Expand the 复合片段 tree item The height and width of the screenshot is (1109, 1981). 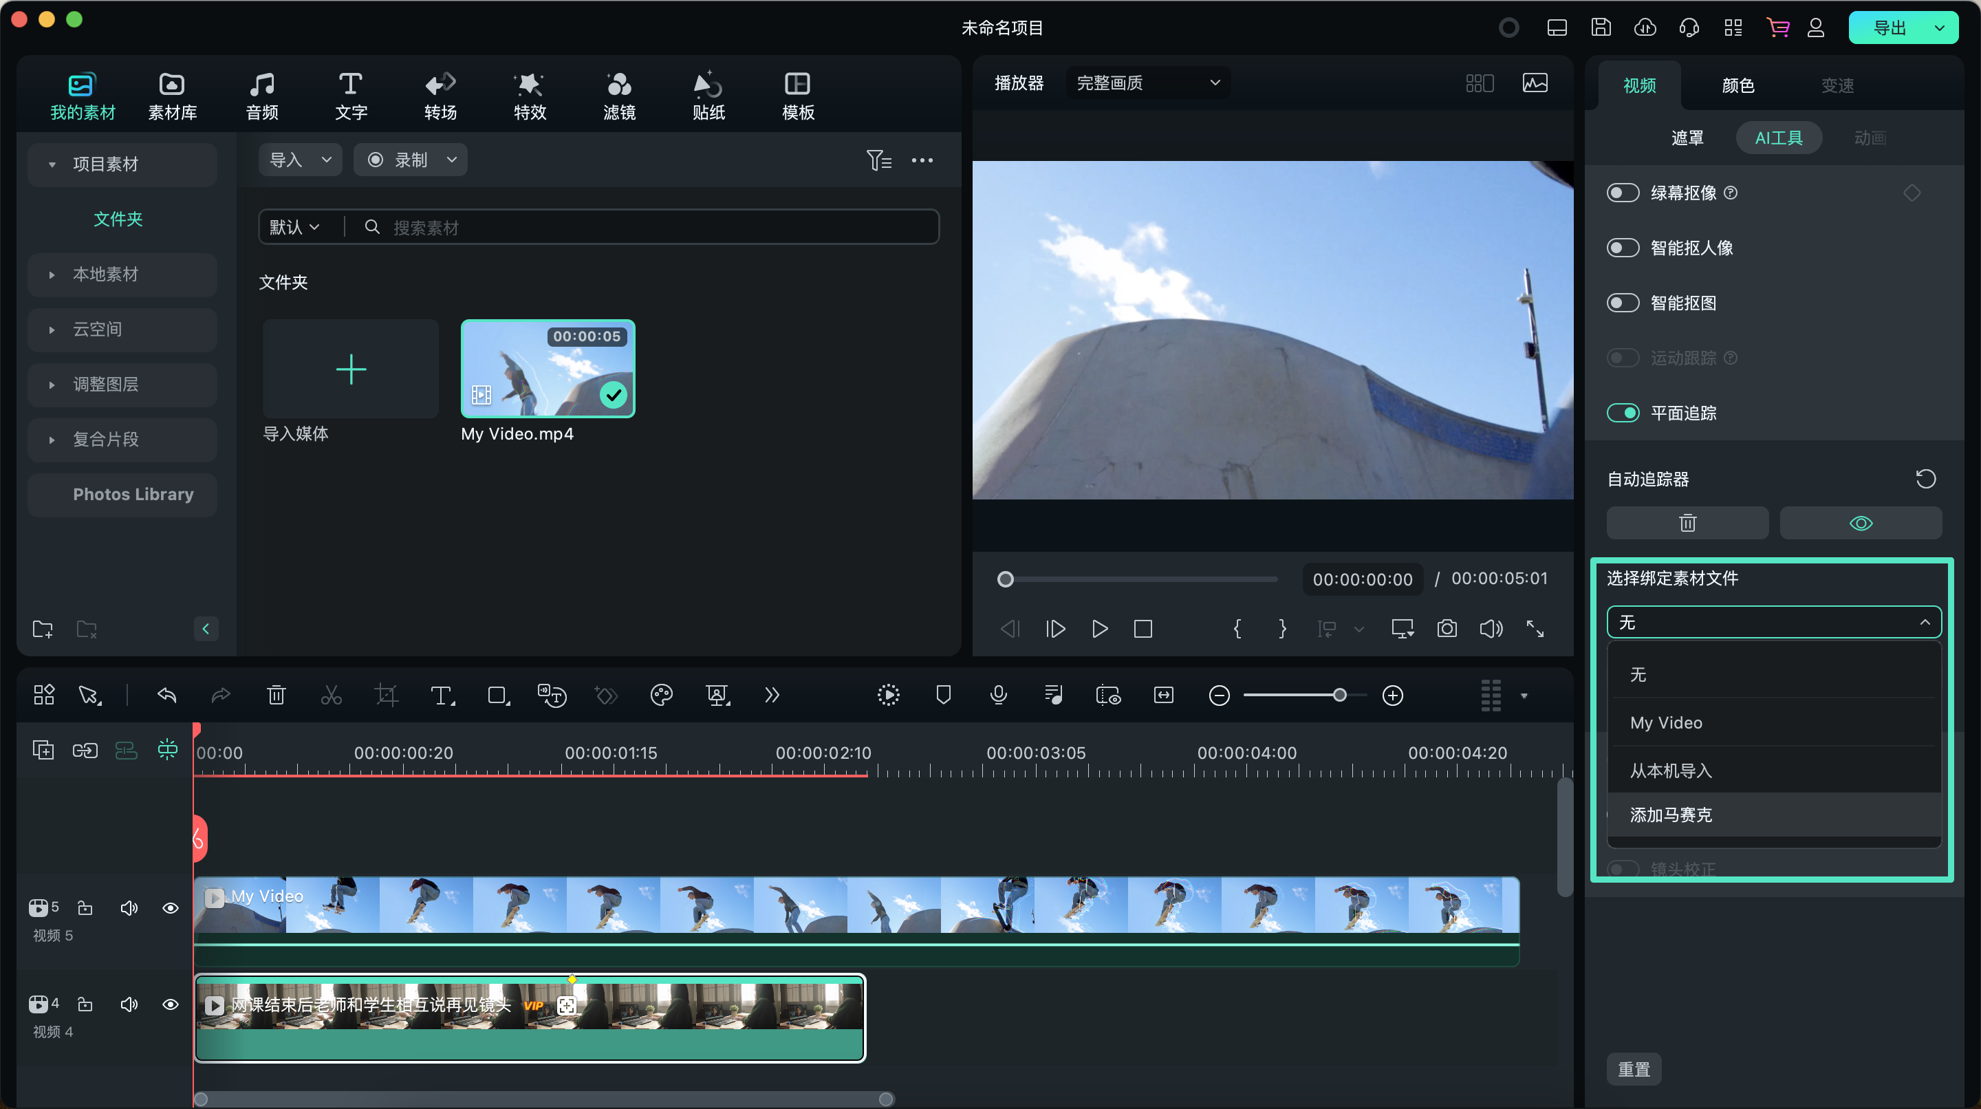pyautogui.click(x=52, y=440)
